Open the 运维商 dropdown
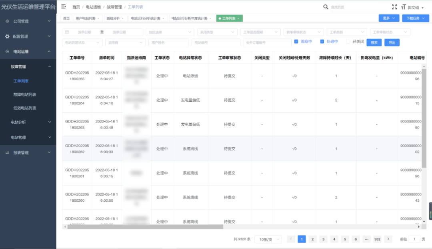Screen dimensions: 432x249 [125, 42]
